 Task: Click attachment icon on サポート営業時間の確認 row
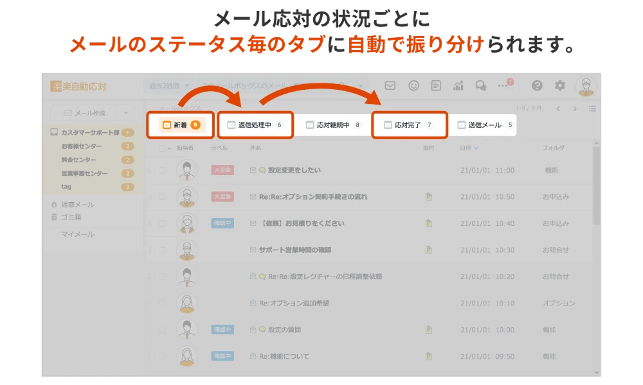click(x=428, y=250)
